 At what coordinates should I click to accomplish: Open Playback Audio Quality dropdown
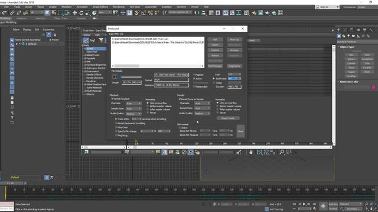tap(133, 114)
